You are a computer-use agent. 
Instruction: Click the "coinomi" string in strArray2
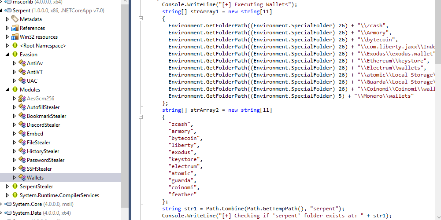click(x=182, y=187)
